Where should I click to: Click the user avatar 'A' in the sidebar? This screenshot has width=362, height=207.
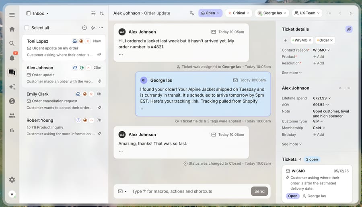point(12,194)
